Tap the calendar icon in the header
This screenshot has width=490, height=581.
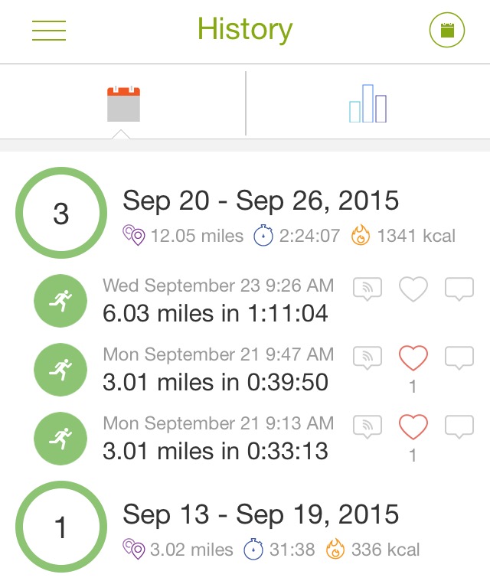(x=447, y=31)
